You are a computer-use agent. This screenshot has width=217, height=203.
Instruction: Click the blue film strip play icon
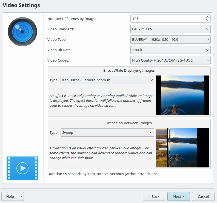click(22, 168)
